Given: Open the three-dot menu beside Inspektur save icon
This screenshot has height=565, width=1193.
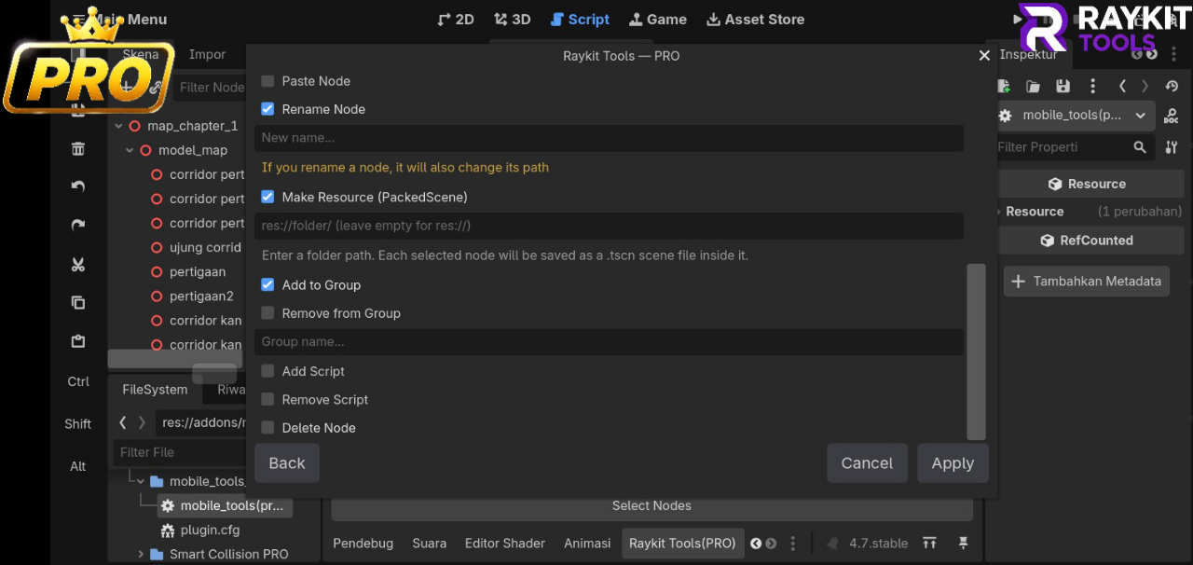Looking at the screenshot, I should click(x=1091, y=86).
